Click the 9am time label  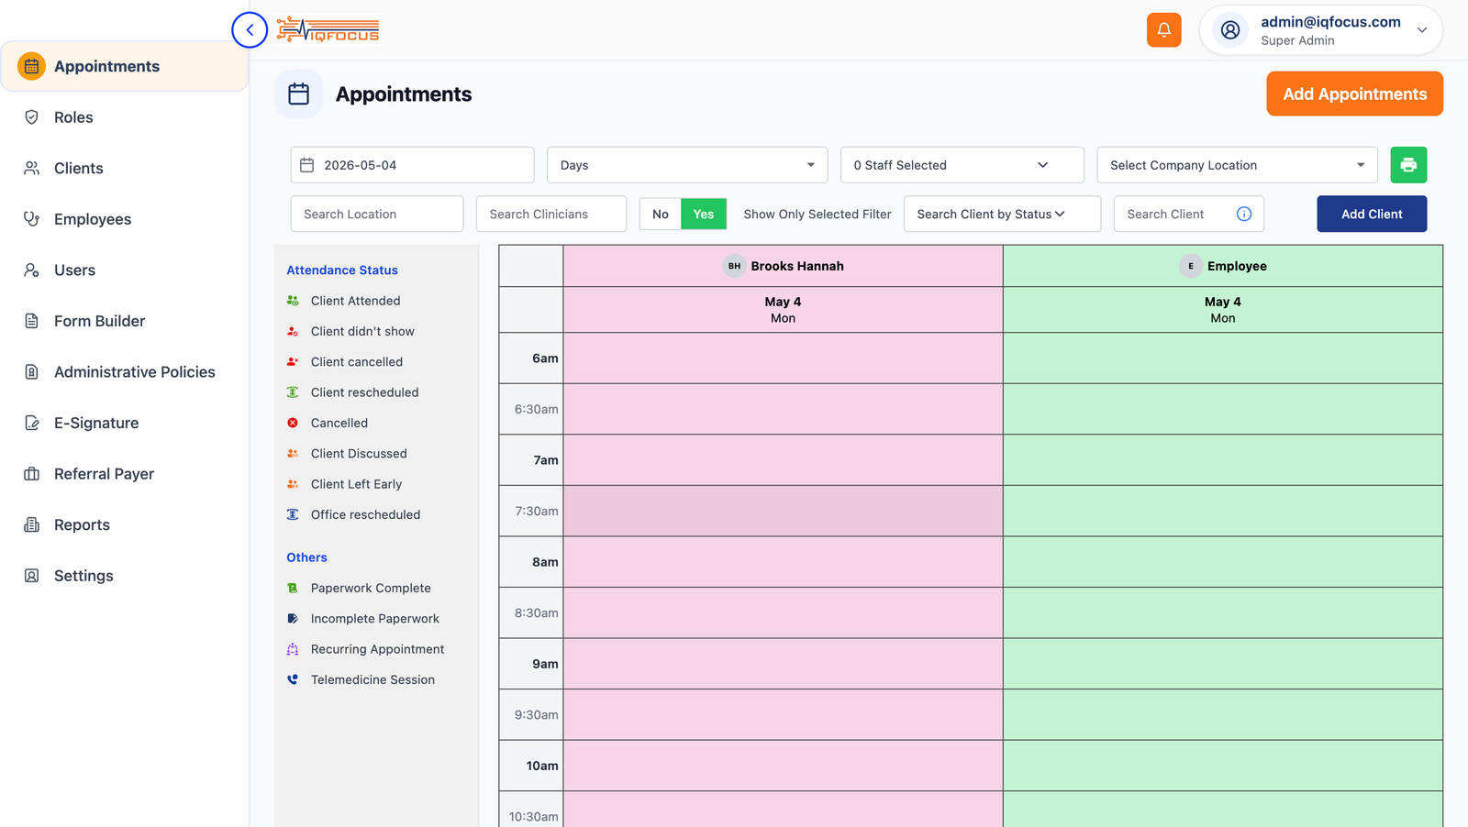click(x=545, y=664)
